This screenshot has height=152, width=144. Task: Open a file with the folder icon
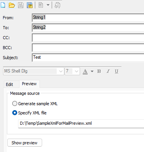click(12, 5)
